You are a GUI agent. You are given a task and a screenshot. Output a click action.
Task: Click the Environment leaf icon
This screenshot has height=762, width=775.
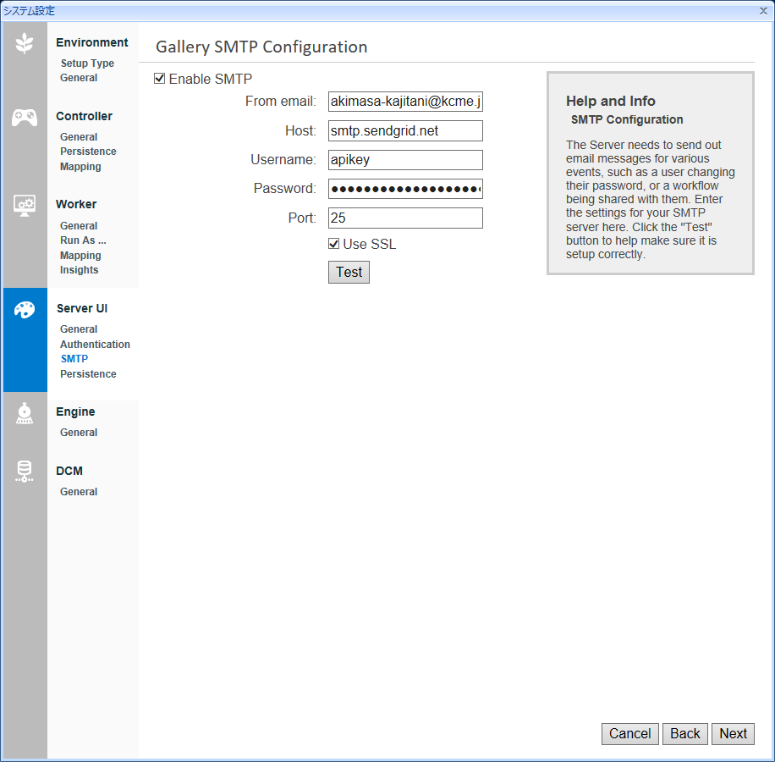pos(25,43)
